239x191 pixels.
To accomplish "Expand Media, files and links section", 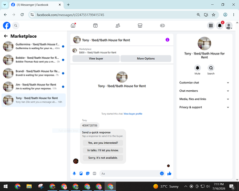I will click(204, 99).
